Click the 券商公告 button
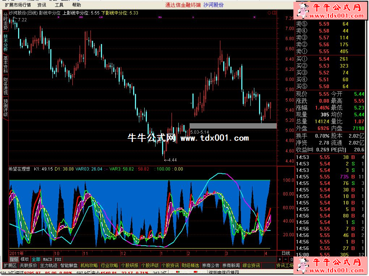 (211, 266)
